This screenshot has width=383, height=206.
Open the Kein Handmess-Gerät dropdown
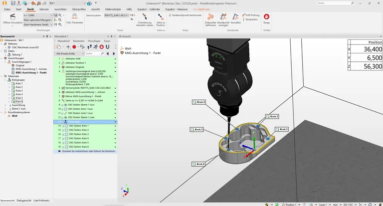[x=51, y=24]
